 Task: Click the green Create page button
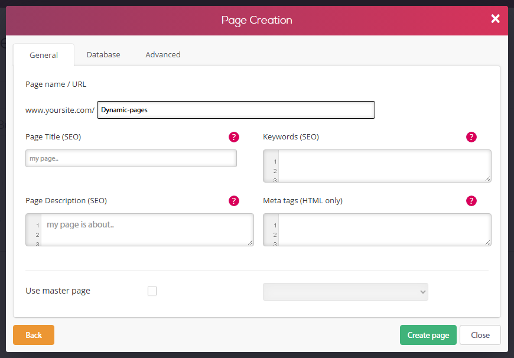point(428,335)
